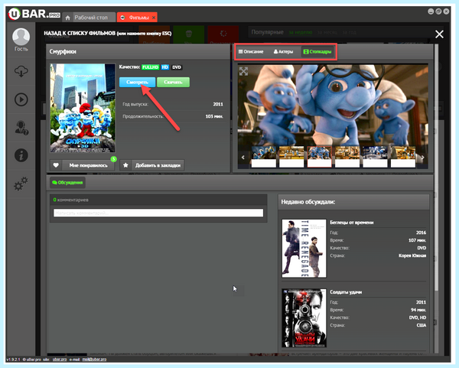Click the Смурфики title heading
Viewport: 459px width, 368px height.
point(63,51)
